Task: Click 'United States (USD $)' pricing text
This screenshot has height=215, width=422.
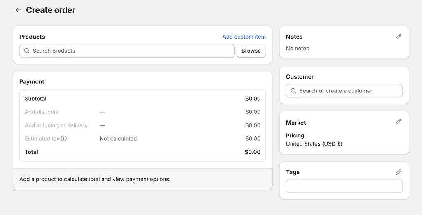Action: coord(314,144)
